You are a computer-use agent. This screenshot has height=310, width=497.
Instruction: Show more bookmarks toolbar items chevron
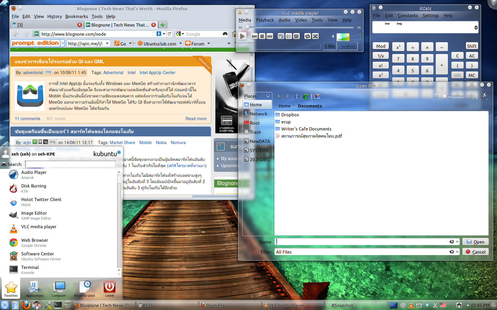coord(229,43)
